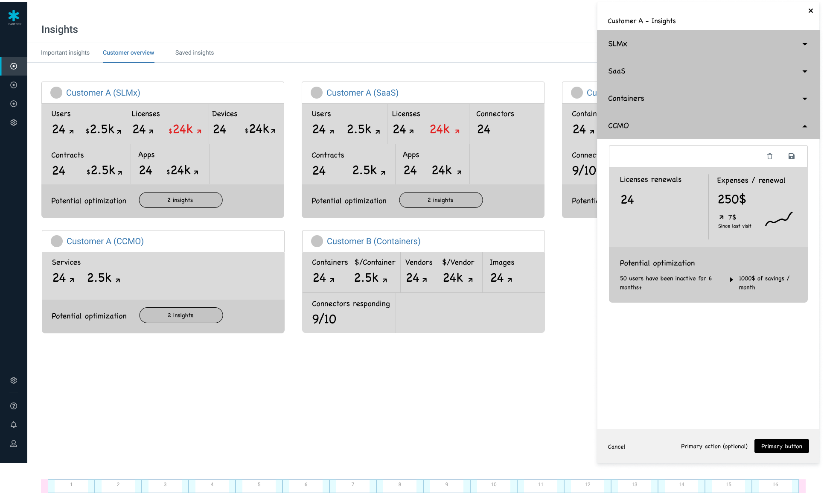Delete the CCMO insight with trash icon
Screen dimensions: 824x493
pyautogui.click(x=770, y=156)
